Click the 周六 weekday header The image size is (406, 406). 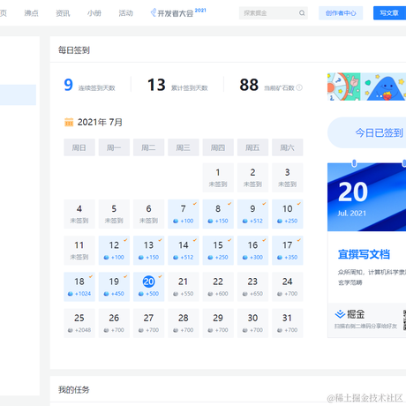(288, 147)
